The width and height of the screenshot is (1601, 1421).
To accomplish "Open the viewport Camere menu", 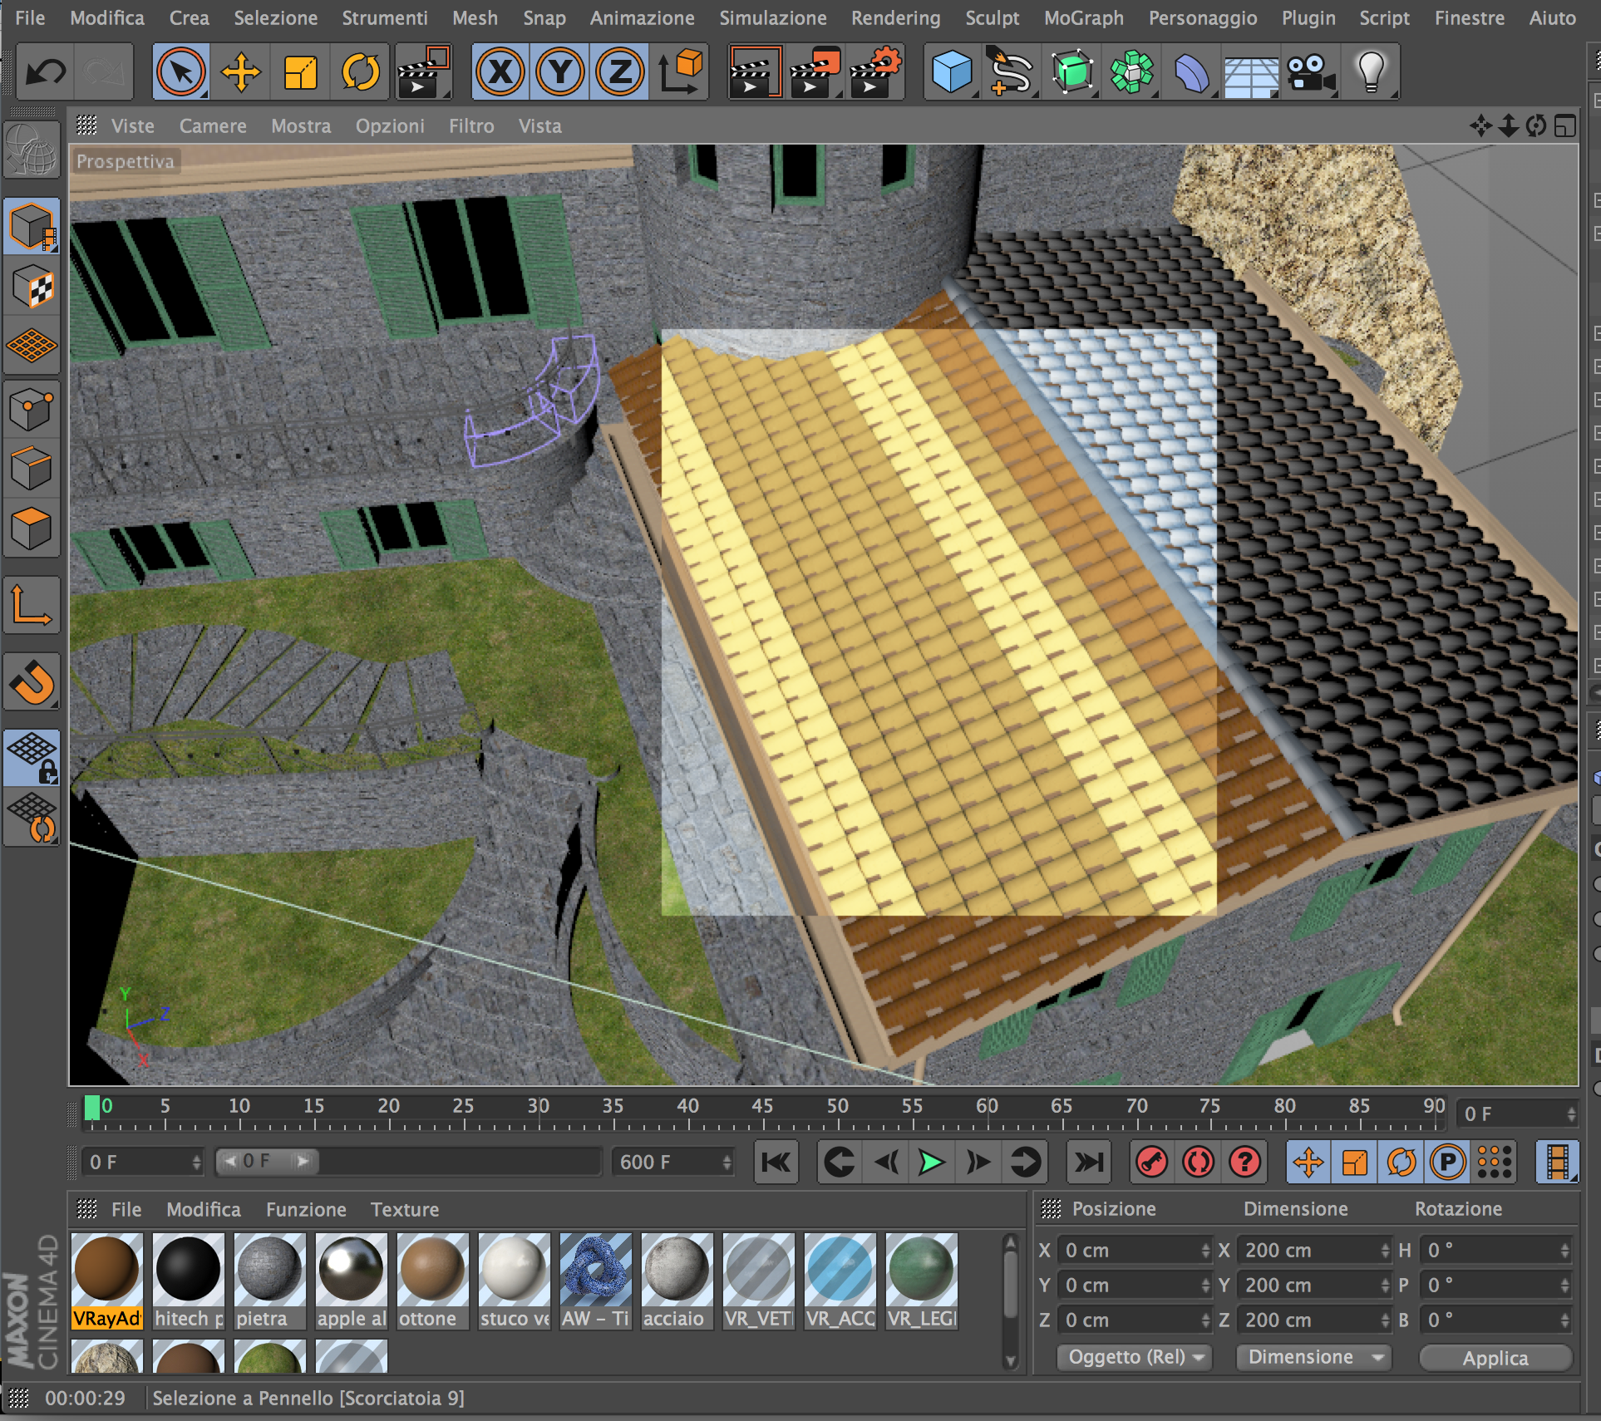I will [213, 126].
